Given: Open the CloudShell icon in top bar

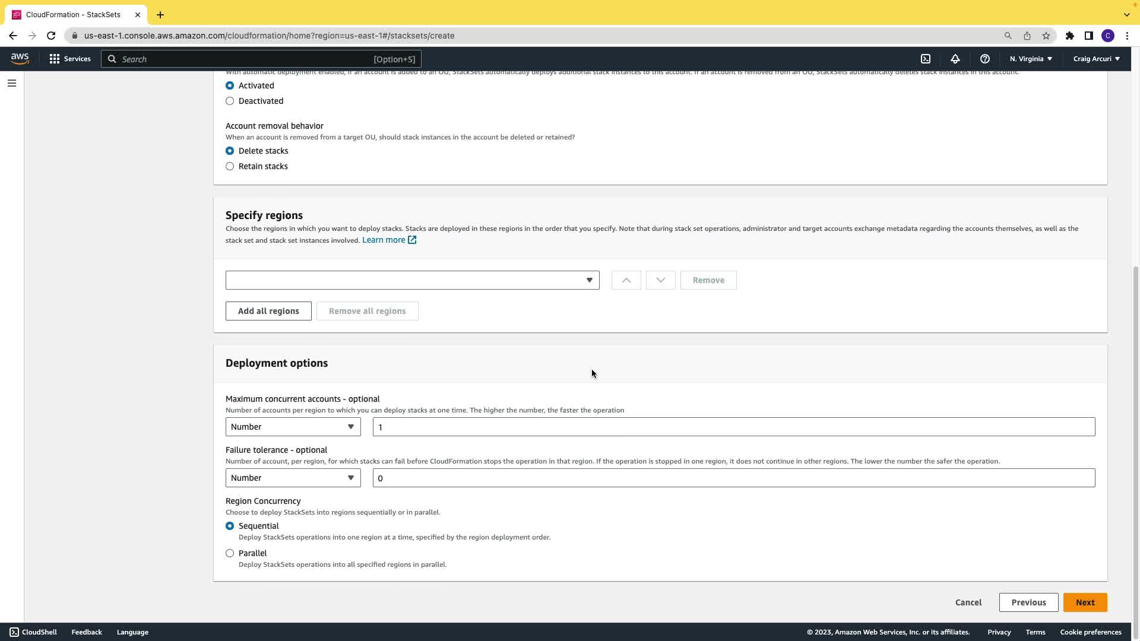Looking at the screenshot, I should pyautogui.click(x=926, y=59).
